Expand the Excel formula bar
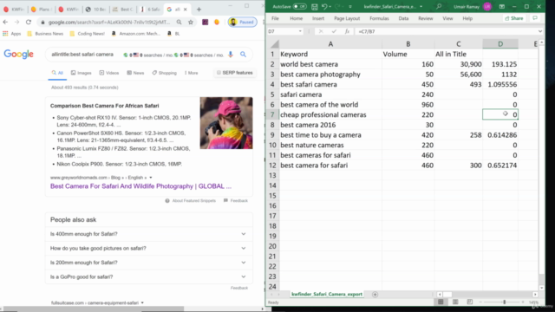Image resolution: width=555 pixels, height=312 pixels. (x=540, y=31)
